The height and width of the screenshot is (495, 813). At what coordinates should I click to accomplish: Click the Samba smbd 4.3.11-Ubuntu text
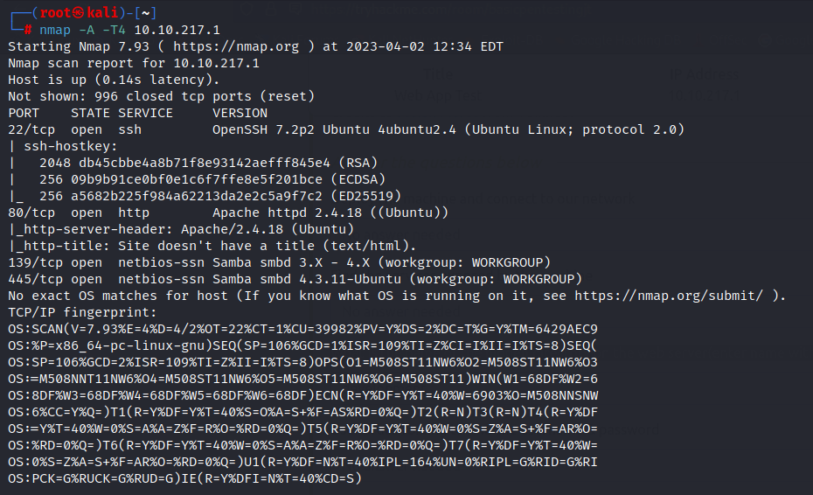(x=307, y=279)
